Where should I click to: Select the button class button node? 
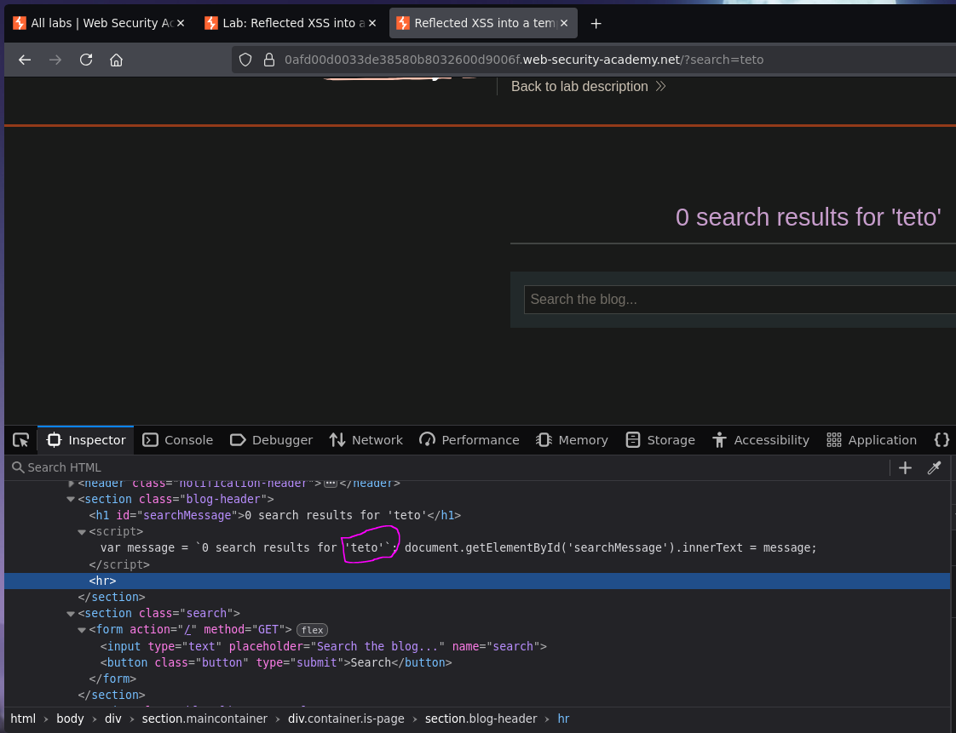click(276, 662)
